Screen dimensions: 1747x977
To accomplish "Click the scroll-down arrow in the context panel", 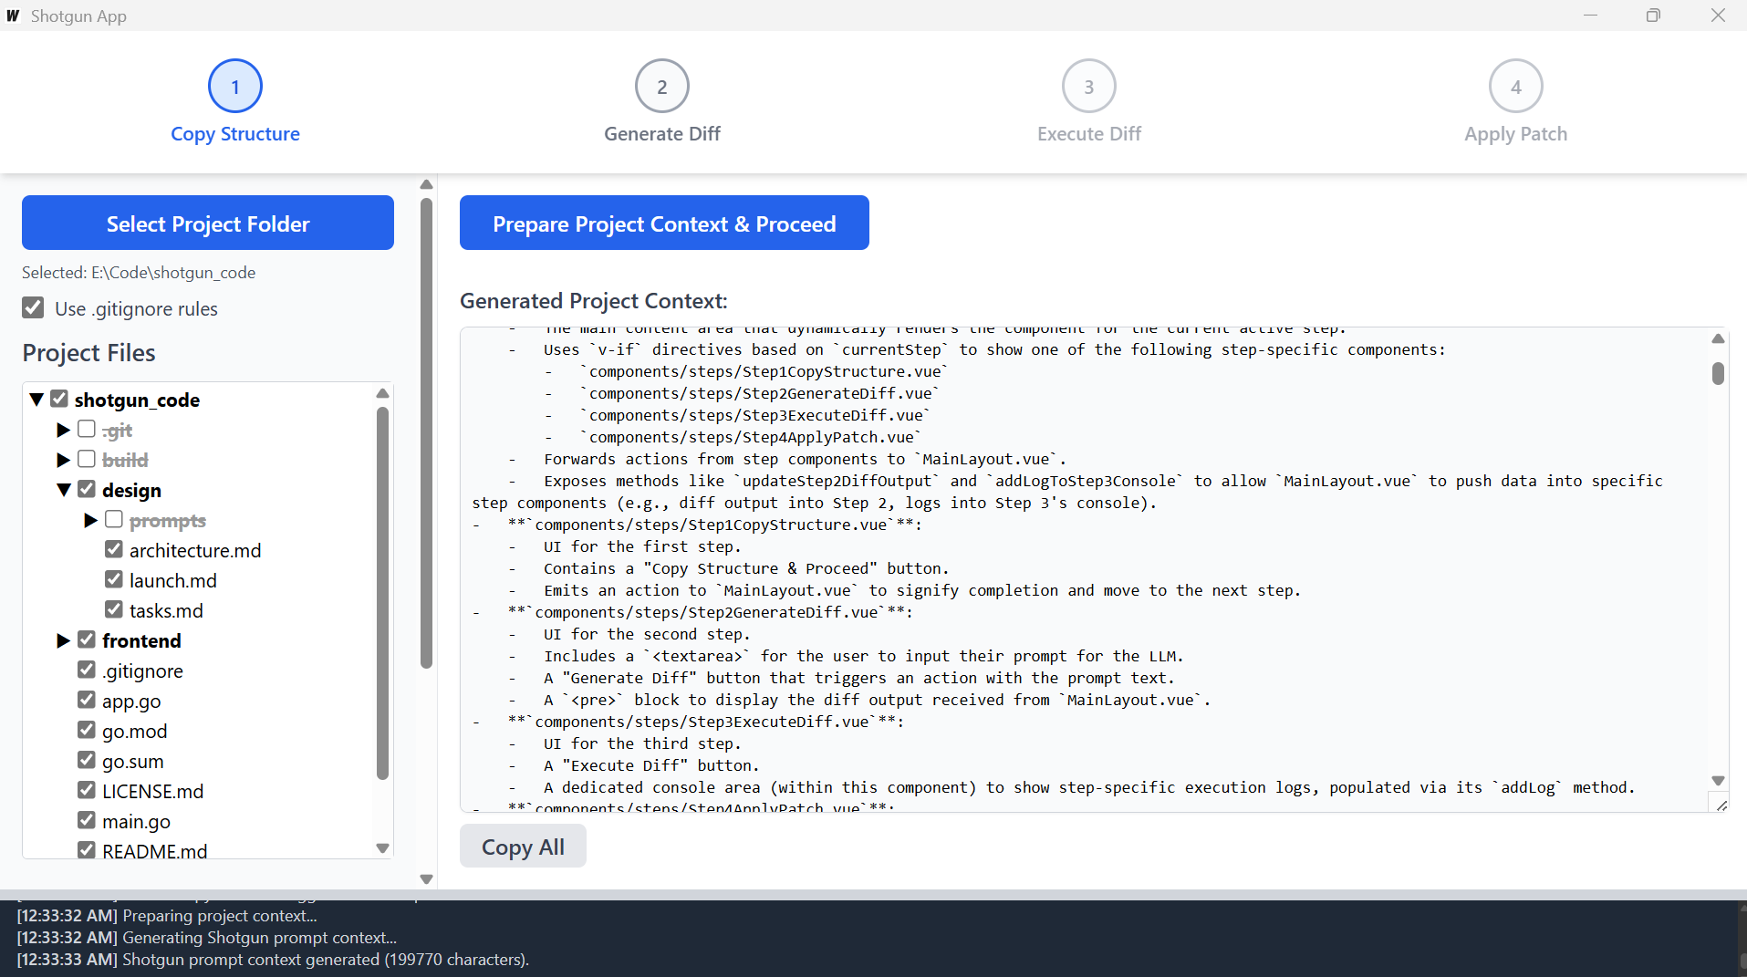I will (1719, 781).
